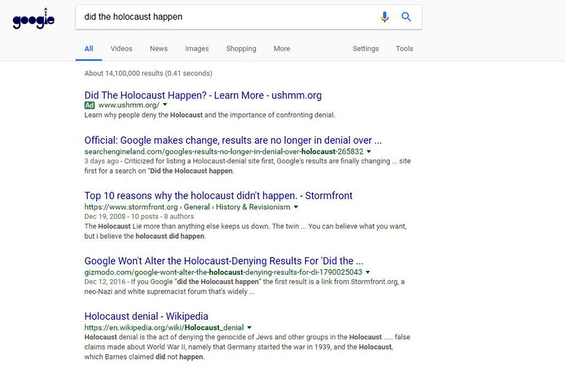Select the All tab
Viewport: 565px width, 374px height.
89,48
